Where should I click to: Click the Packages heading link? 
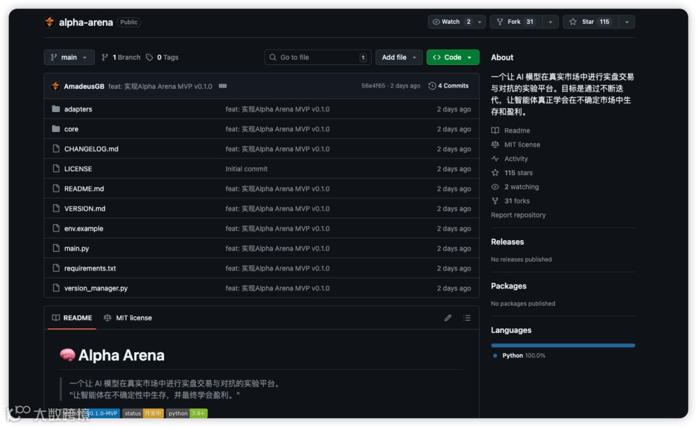tap(509, 286)
